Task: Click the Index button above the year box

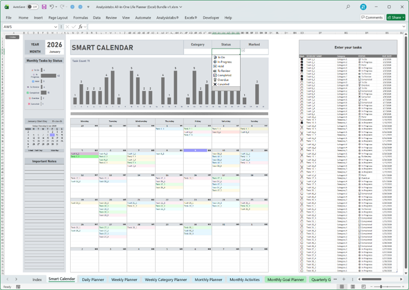Action: click(12, 37)
